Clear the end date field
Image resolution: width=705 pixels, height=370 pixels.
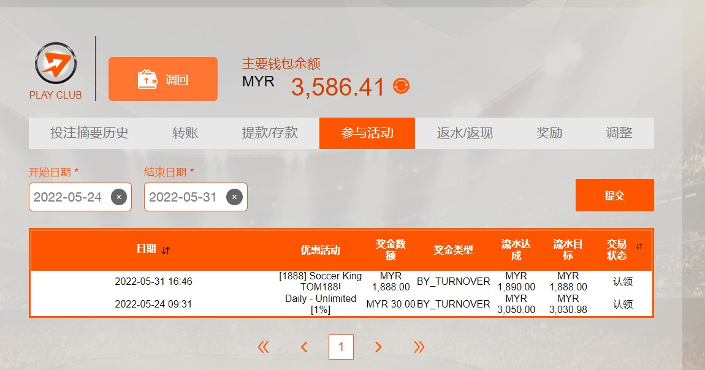click(234, 197)
